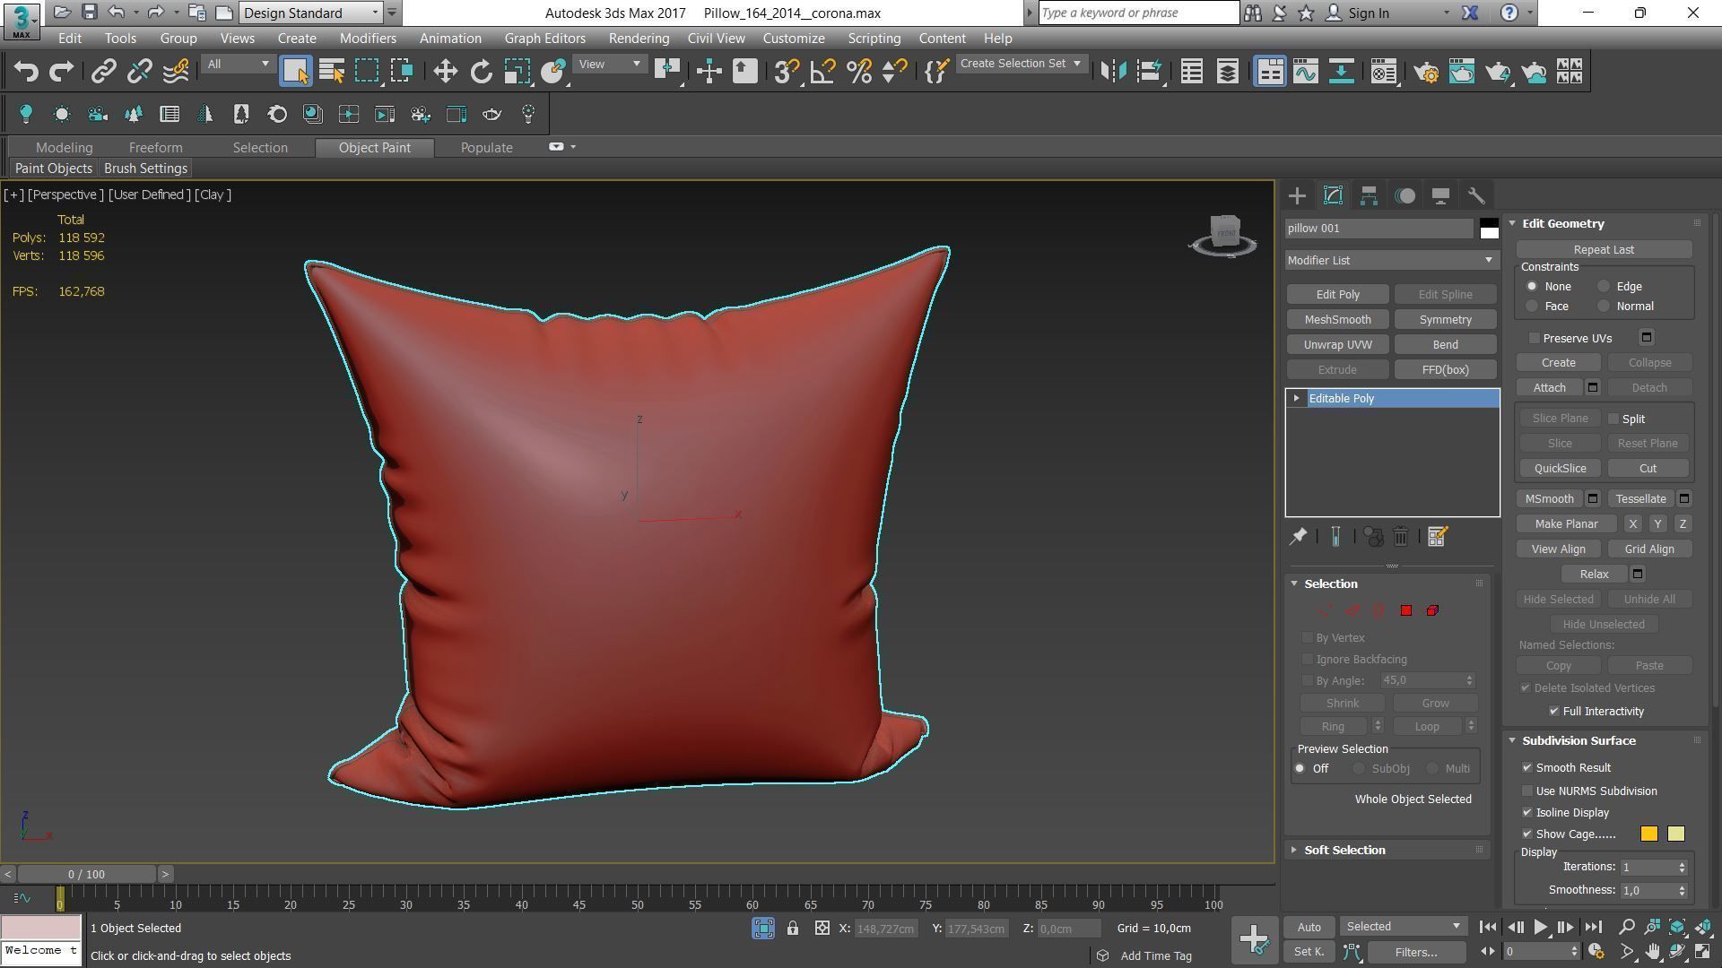Open the Rendering menu
This screenshot has height=968, width=1722.
(639, 39)
